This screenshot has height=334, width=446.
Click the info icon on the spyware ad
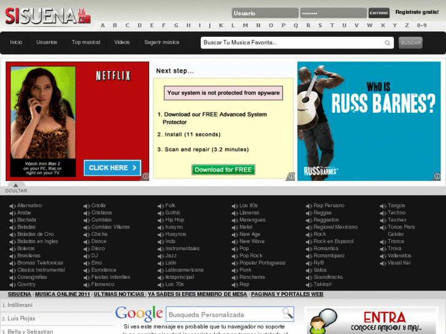291,176
